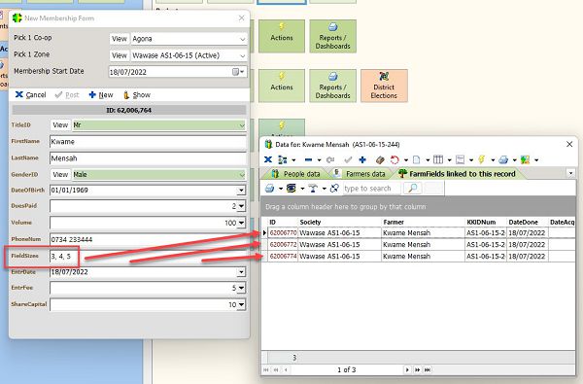Click View button beside Pick 1 Zone
This screenshot has width=583, height=384.
(120, 55)
